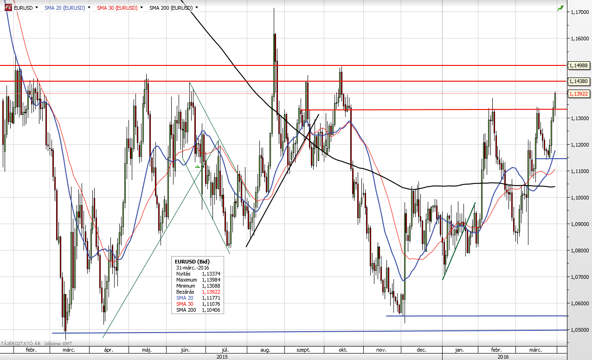This screenshot has width=592, height=360.
Task: Open the SMA 30 (EURUSD) dropdown arrow
Action: (141, 8)
